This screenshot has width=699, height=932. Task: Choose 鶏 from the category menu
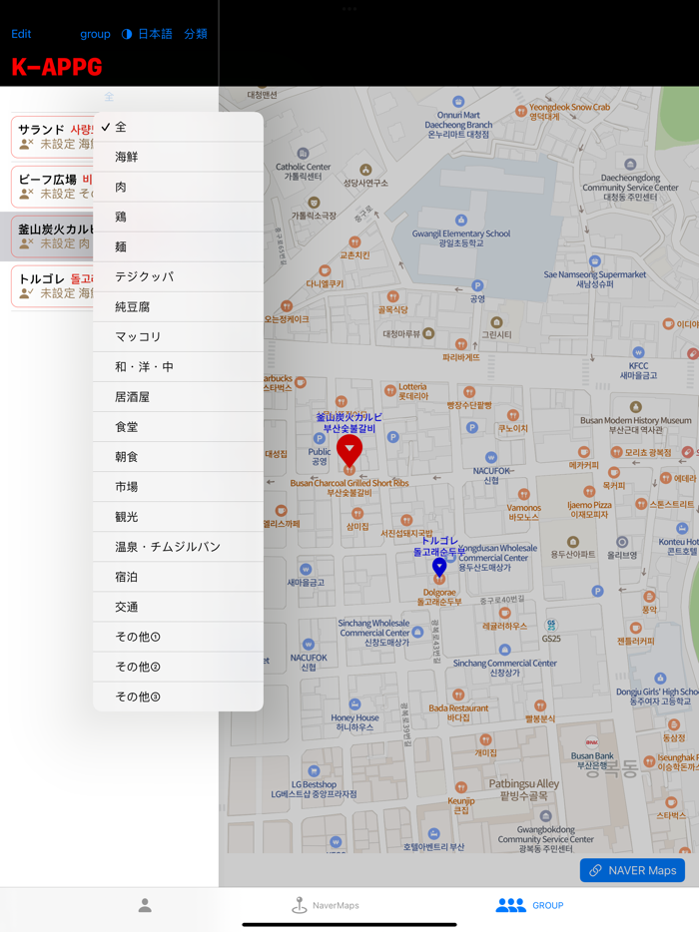click(x=178, y=217)
